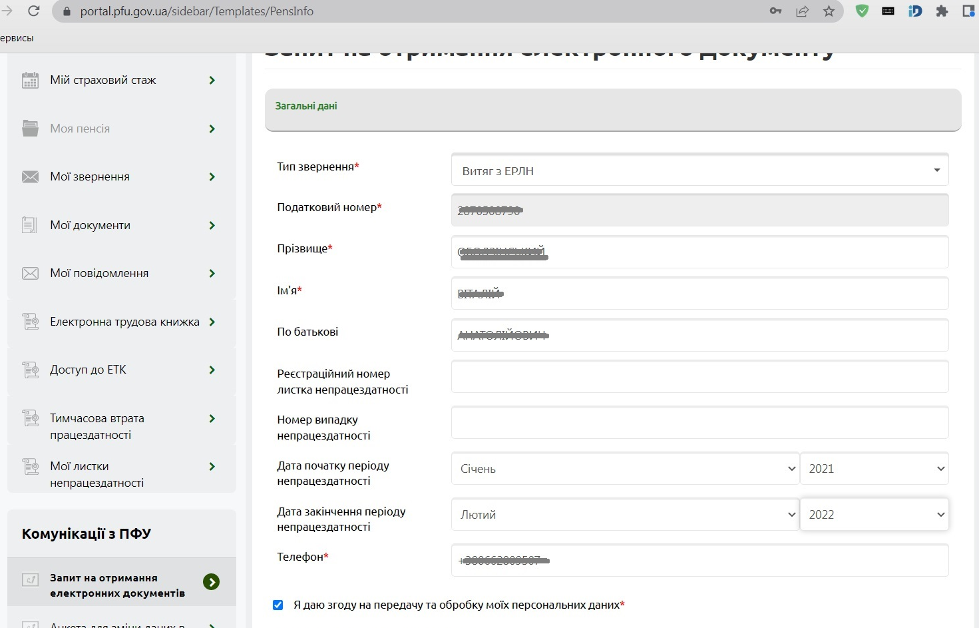Reload the page with the refresh icon
Image resolution: width=979 pixels, height=628 pixels.
[x=34, y=11]
